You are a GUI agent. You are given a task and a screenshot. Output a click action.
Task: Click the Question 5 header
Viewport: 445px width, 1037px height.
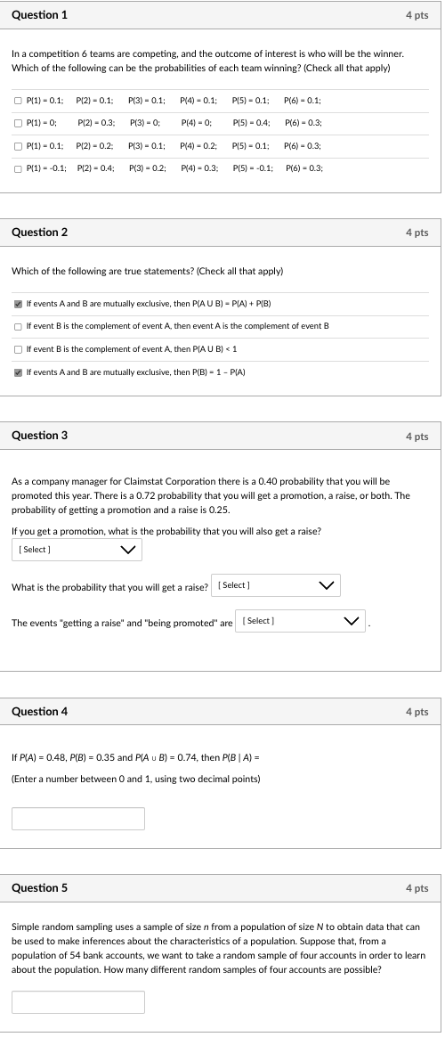40,888
